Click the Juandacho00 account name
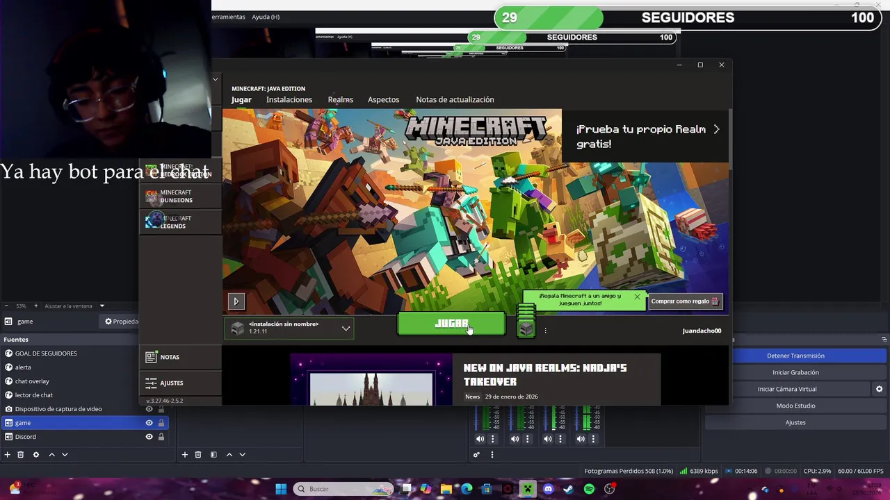This screenshot has width=890, height=500. 702,331
